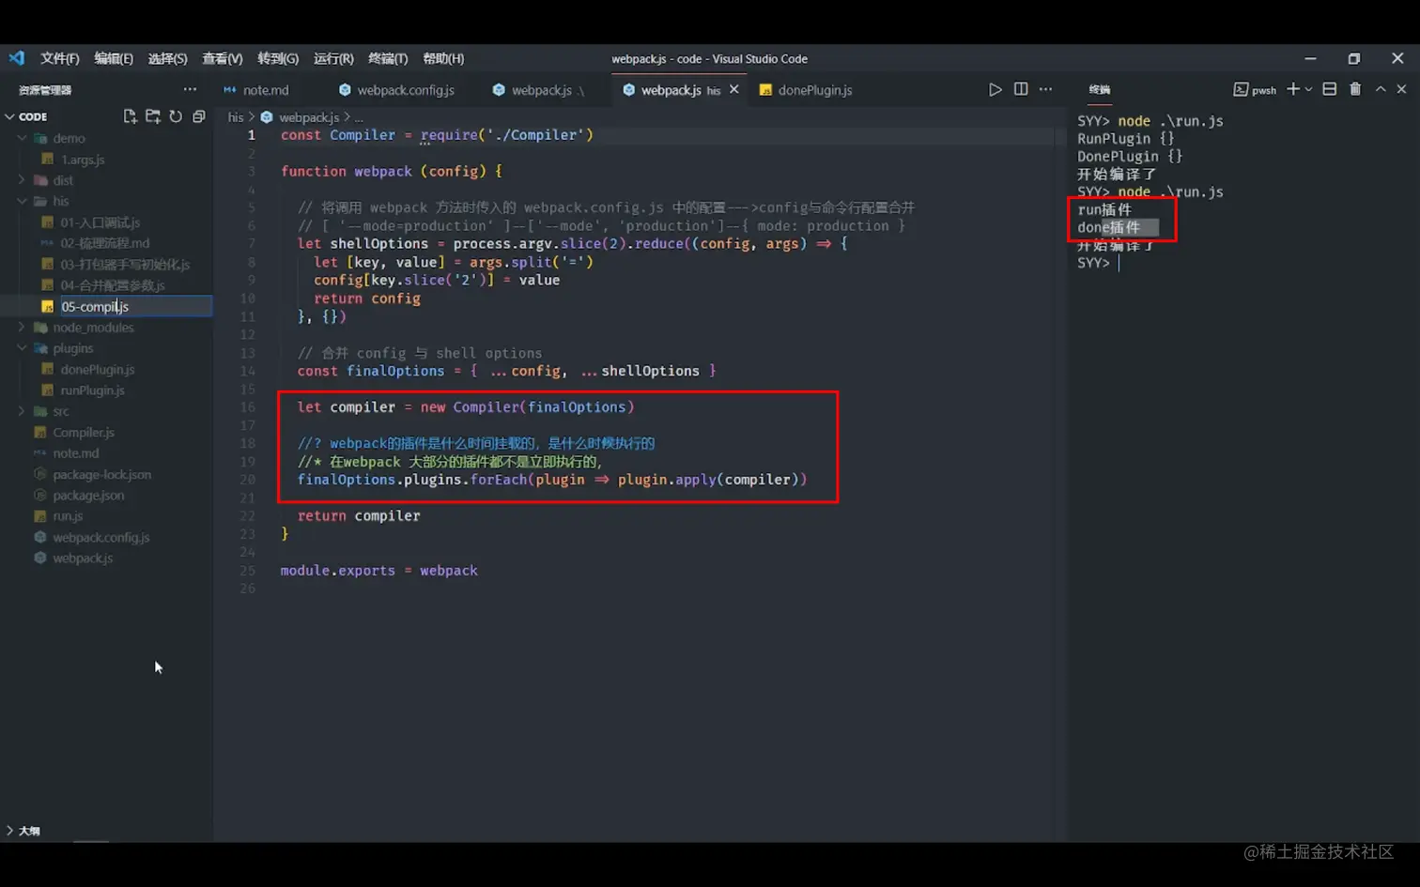The height and width of the screenshot is (887, 1420).
Task: Click 'return compiler' on line 22
Action: (x=359, y=516)
